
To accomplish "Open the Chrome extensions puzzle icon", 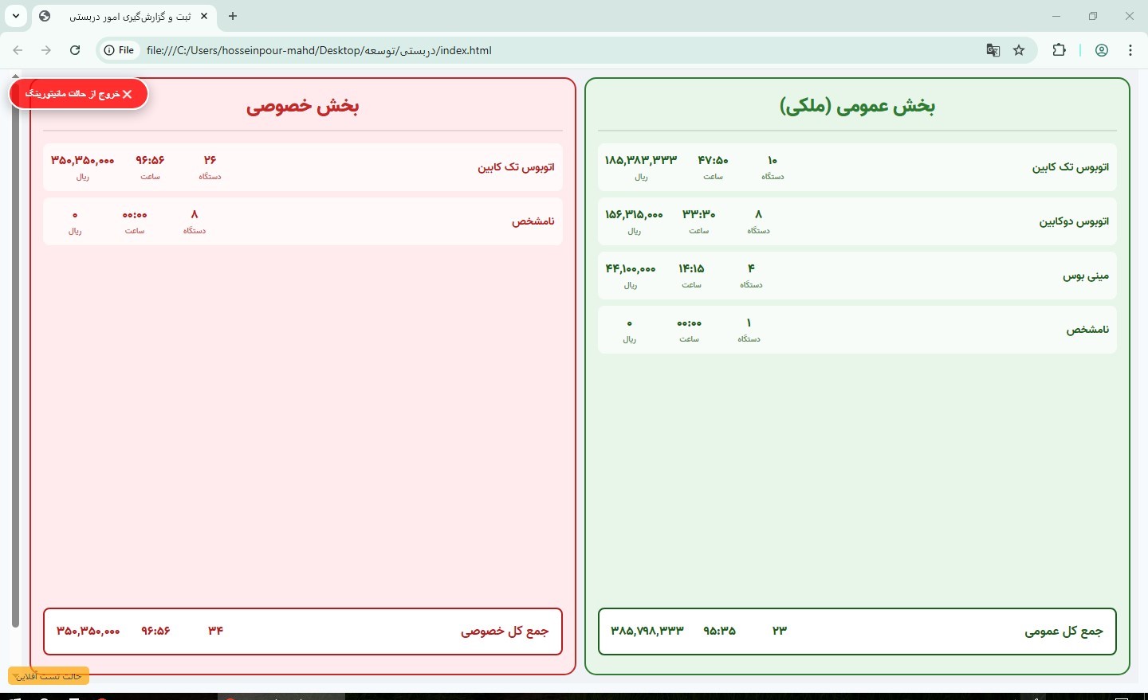I will 1060,50.
